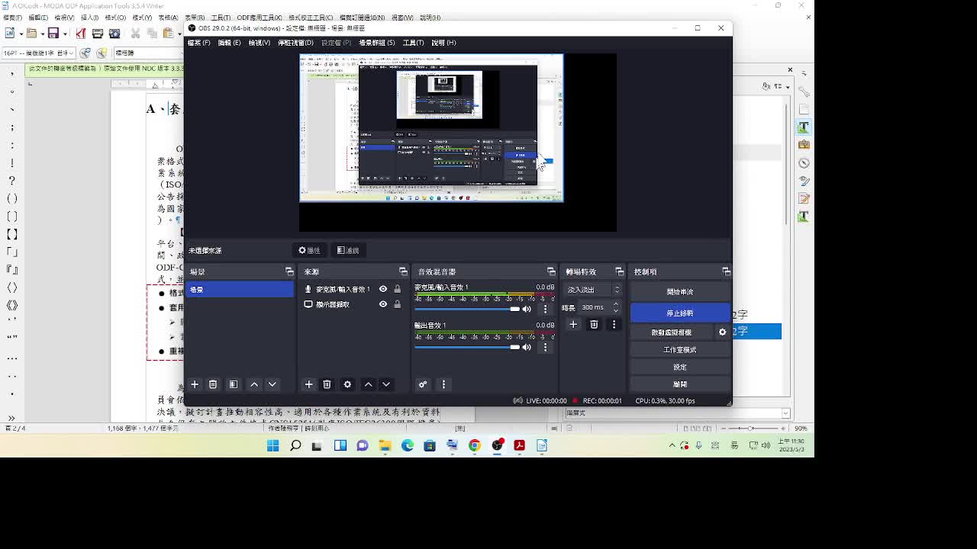Increase transition duration 300 ms stepper

616,304
